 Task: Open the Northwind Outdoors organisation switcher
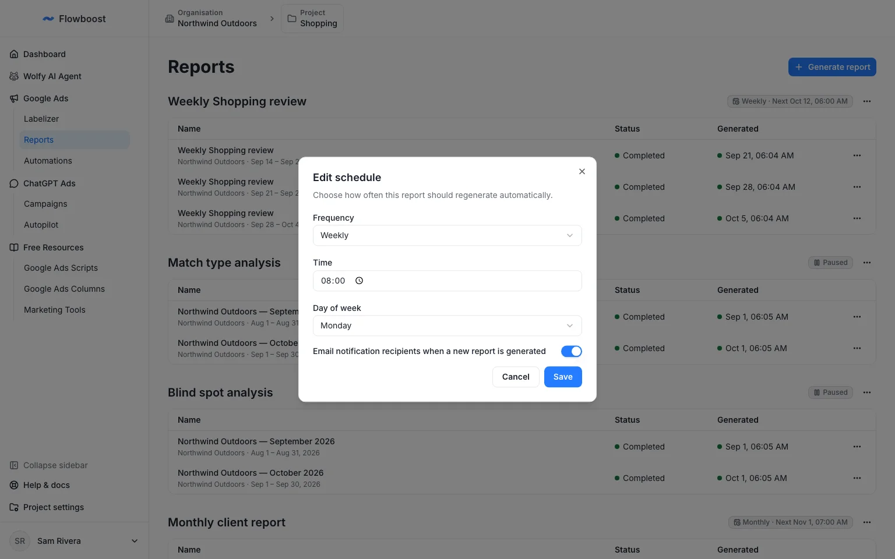tap(212, 19)
